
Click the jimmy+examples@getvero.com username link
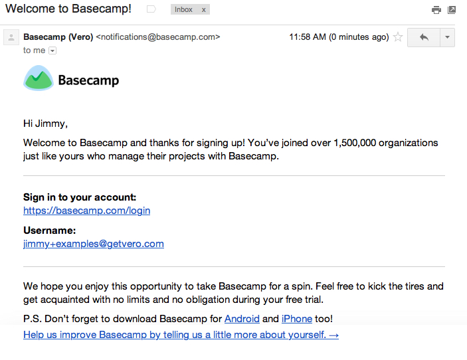click(x=93, y=244)
